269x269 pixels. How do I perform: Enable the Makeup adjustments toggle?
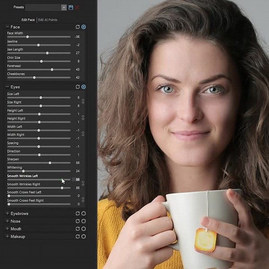tap(83, 236)
